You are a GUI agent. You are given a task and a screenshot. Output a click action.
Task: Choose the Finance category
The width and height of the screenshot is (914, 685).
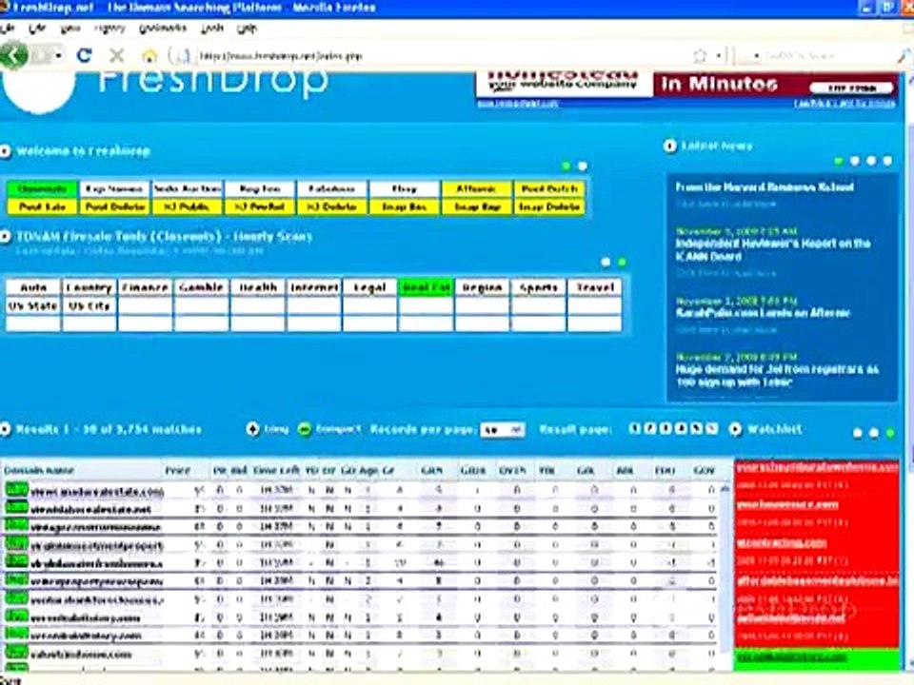pyautogui.click(x=145, y=287)
